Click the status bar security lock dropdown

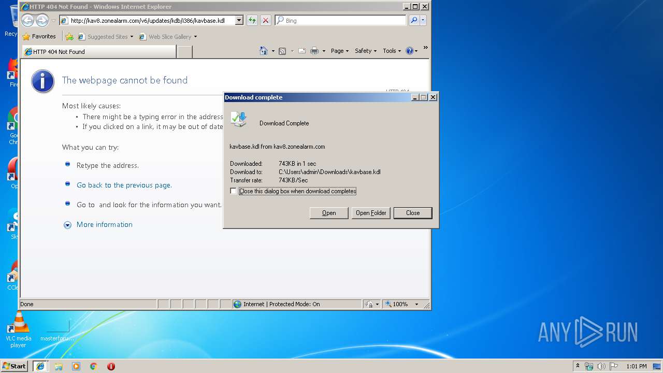tap(373, 304)
